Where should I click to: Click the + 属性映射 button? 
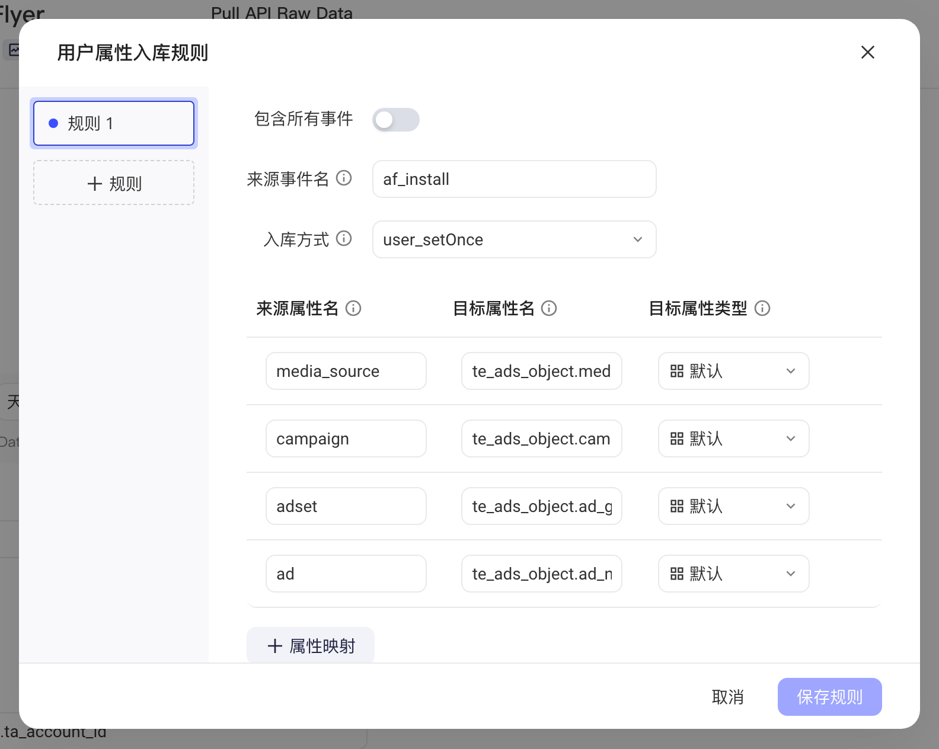[311, 645]
